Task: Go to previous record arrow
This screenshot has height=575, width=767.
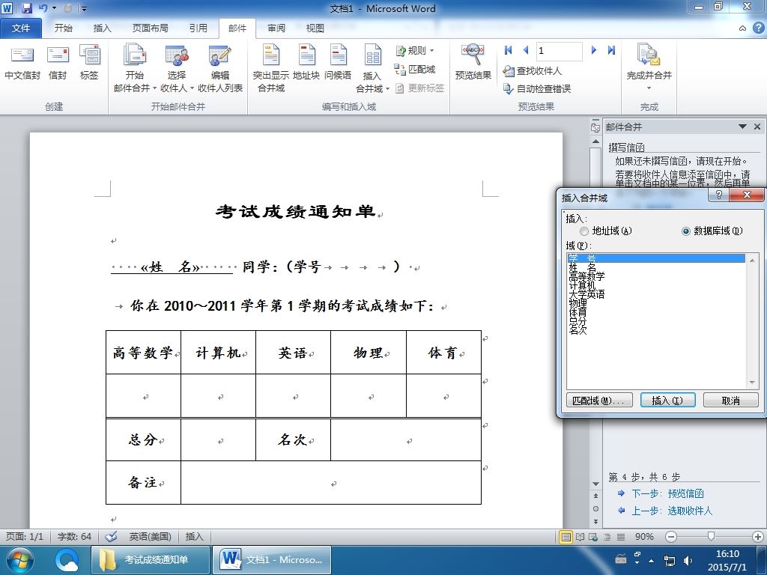Action: [526, 50]
